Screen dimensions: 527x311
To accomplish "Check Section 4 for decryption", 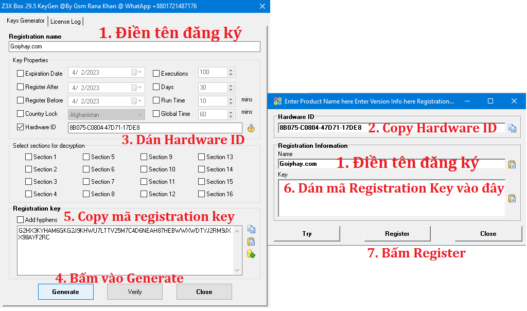I will pos(29,194).
